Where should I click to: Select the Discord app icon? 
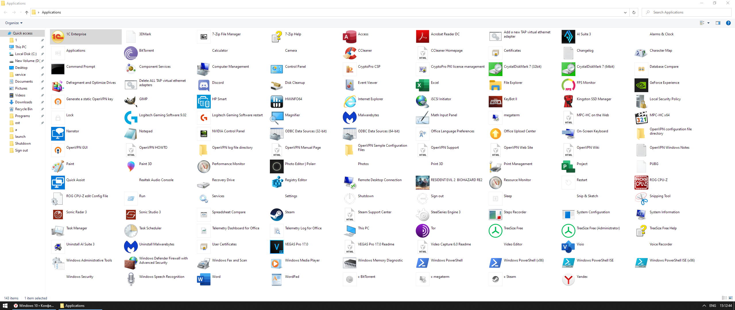204,85
